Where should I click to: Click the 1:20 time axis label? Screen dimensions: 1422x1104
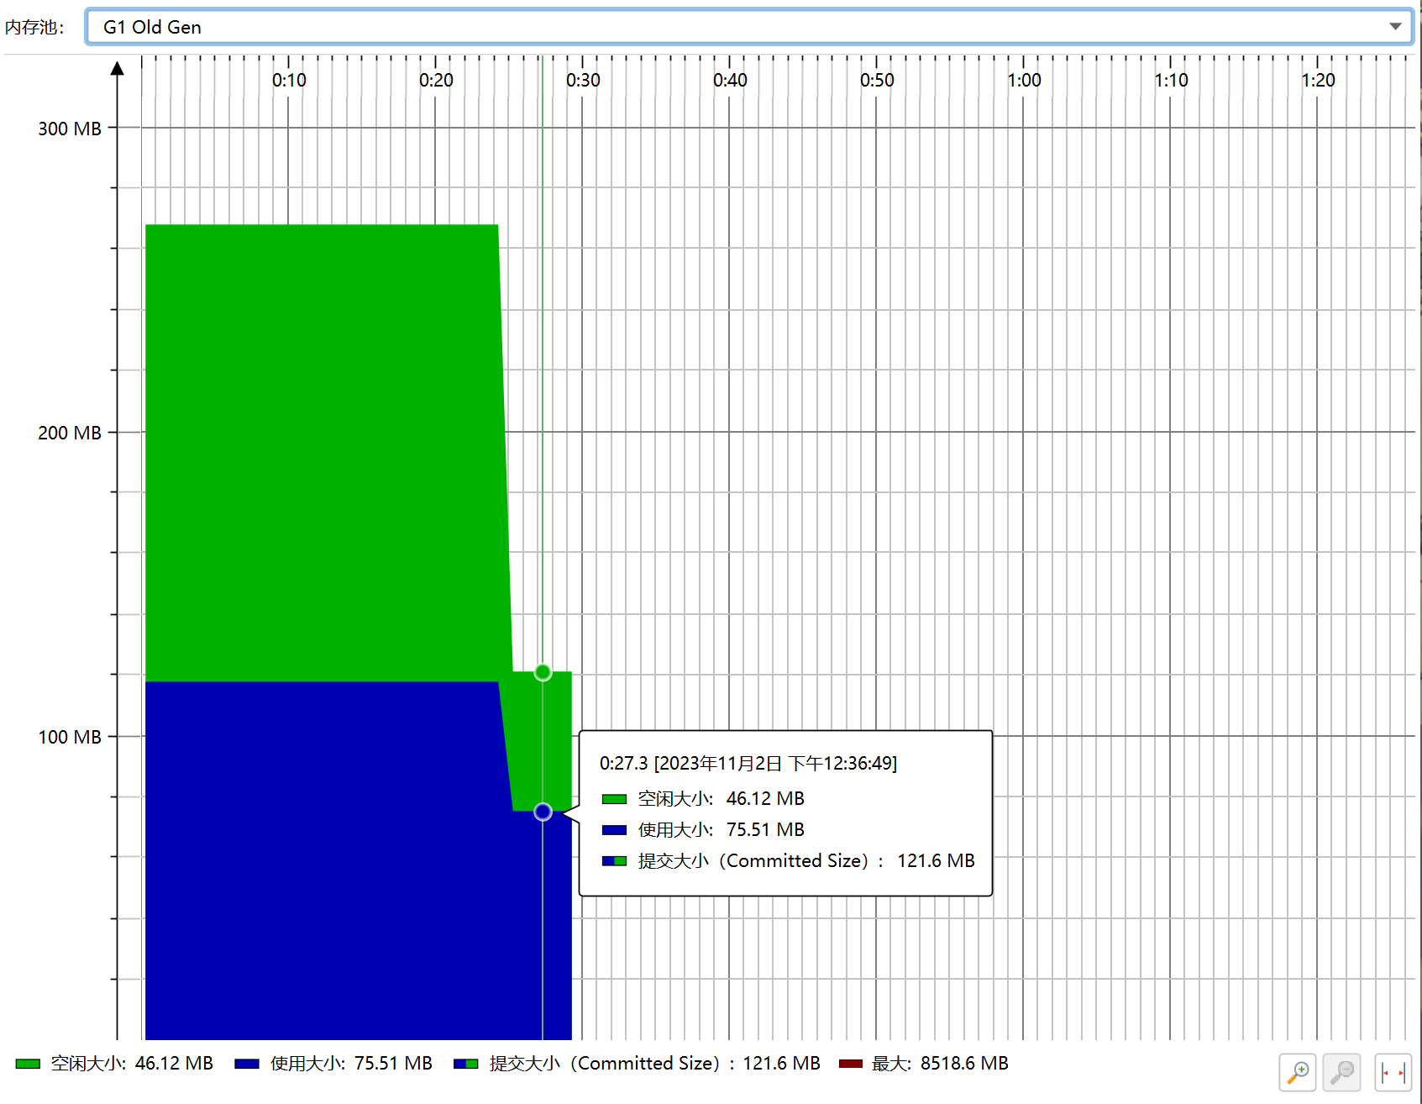(x=1318, y=80)
